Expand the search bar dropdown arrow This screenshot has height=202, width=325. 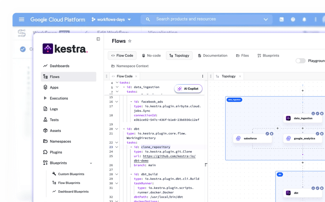pos(266,20)
